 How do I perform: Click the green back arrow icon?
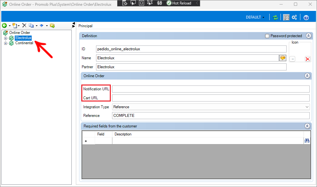coord(4,26)
